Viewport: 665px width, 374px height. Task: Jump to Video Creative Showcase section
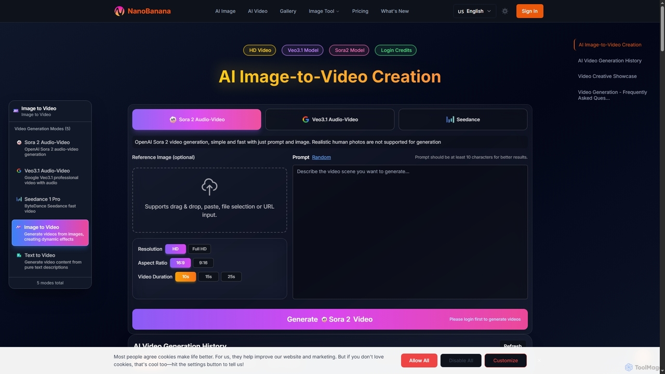[x=607, y=76]
